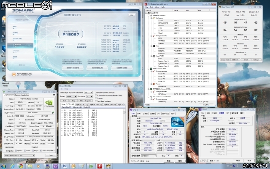Click the Voltages node icon in Hardware Monitor
Image resolution: width=270 pixels, height=169 pixels.
(154, 18)
